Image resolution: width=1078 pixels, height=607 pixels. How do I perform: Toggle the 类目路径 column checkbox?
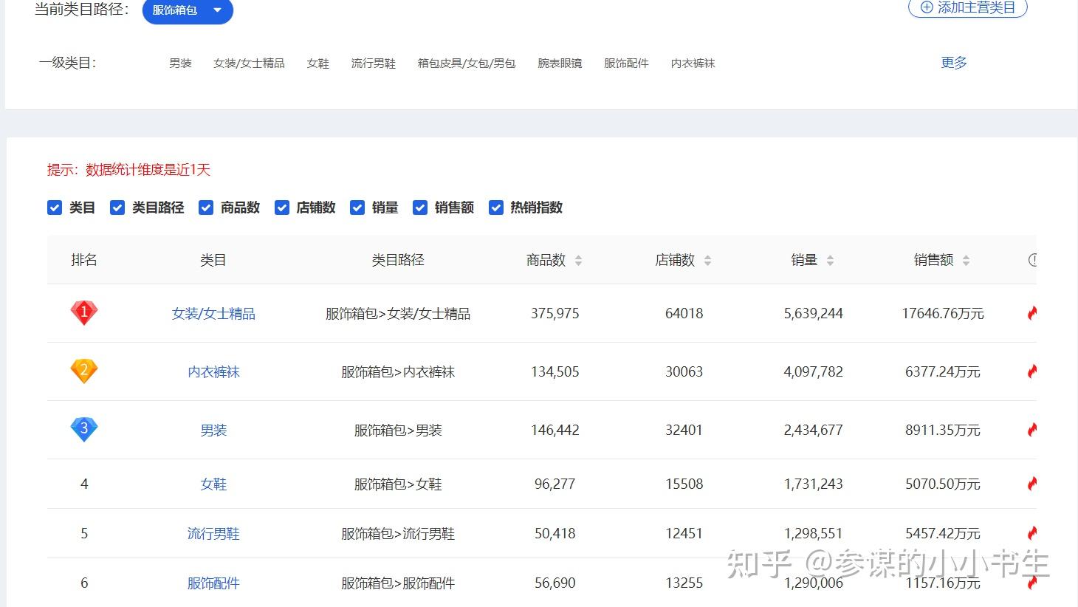[x=117, y=208]
